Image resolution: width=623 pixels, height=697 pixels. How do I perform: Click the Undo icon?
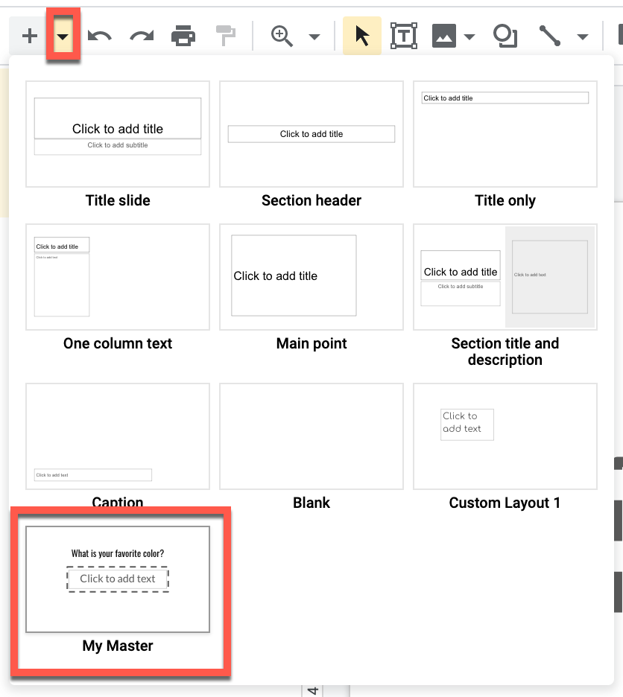point(100,35)
